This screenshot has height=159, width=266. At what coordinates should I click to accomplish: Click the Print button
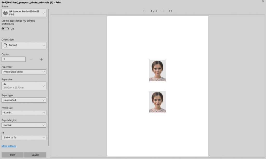tap(12, 155)
